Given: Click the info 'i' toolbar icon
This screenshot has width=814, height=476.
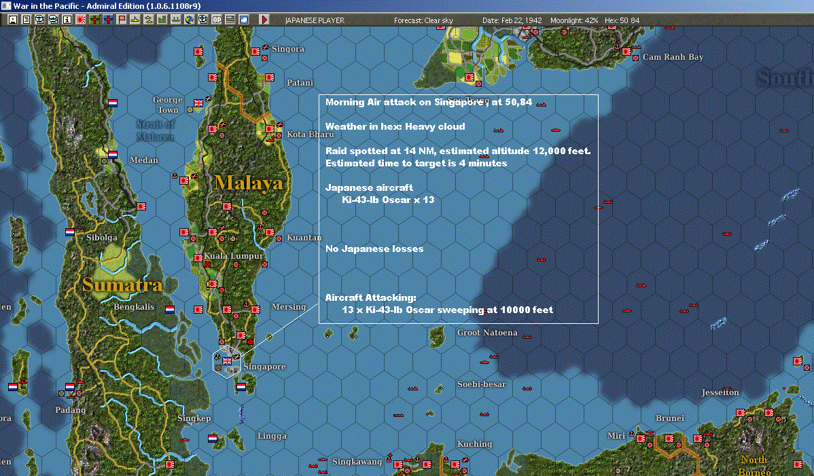Looking at the screenshot, I should coord(67,20).
